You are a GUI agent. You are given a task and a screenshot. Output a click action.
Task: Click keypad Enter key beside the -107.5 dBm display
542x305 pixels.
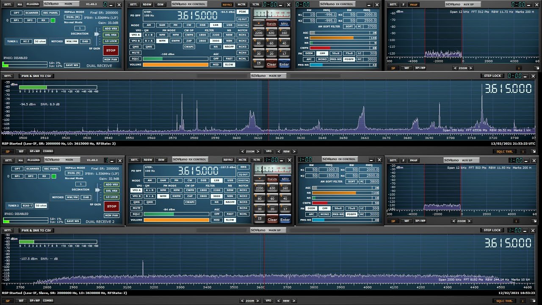tap(285, 219)
